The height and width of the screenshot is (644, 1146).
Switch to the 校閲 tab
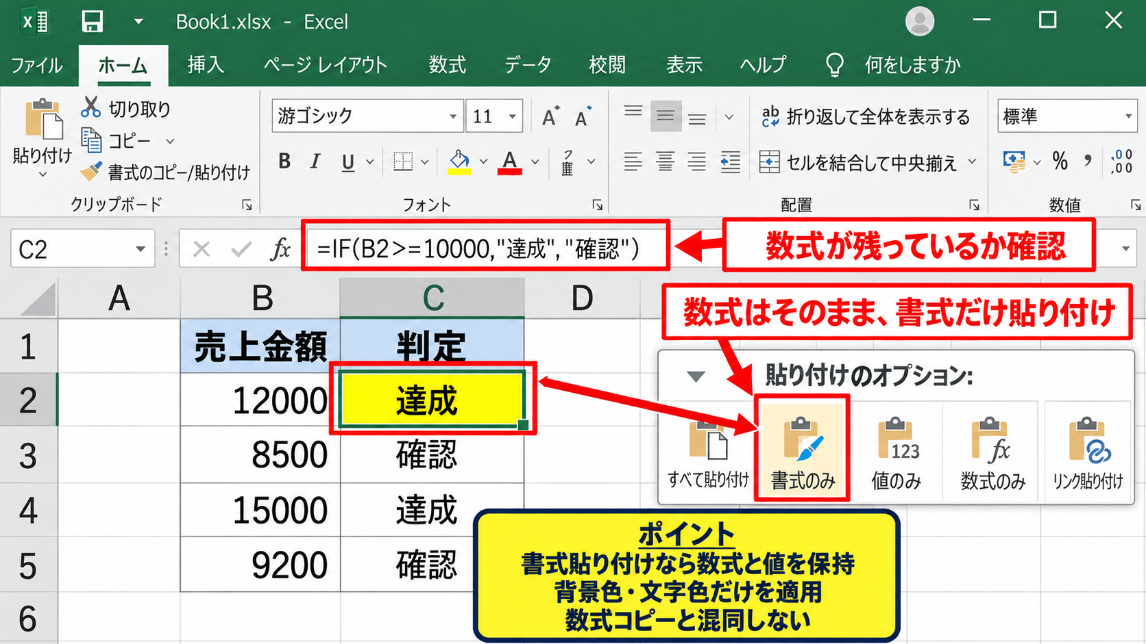(x=607, y=65)
